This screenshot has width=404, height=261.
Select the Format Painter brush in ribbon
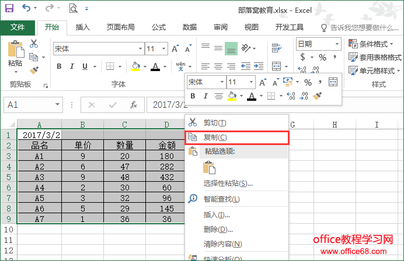pyautogui.click(x=34, y=70)
